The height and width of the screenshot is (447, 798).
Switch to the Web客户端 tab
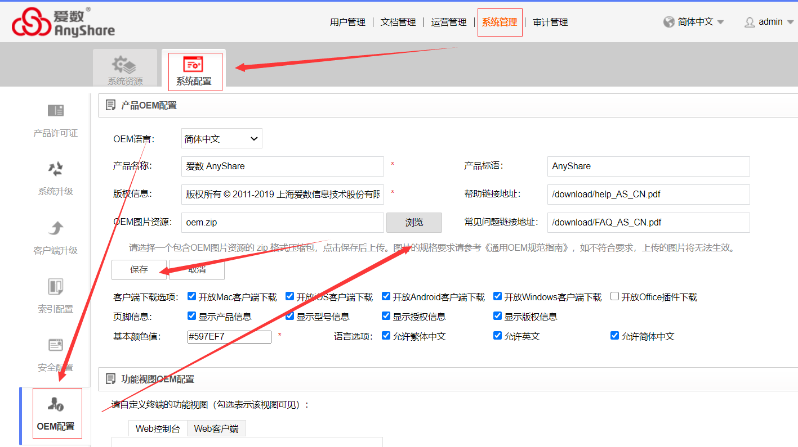point(216,428)
